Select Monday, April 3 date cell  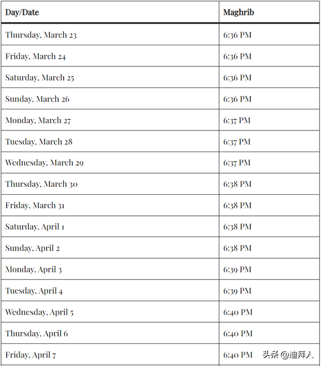pyautogui.click(x=34, y=270)
